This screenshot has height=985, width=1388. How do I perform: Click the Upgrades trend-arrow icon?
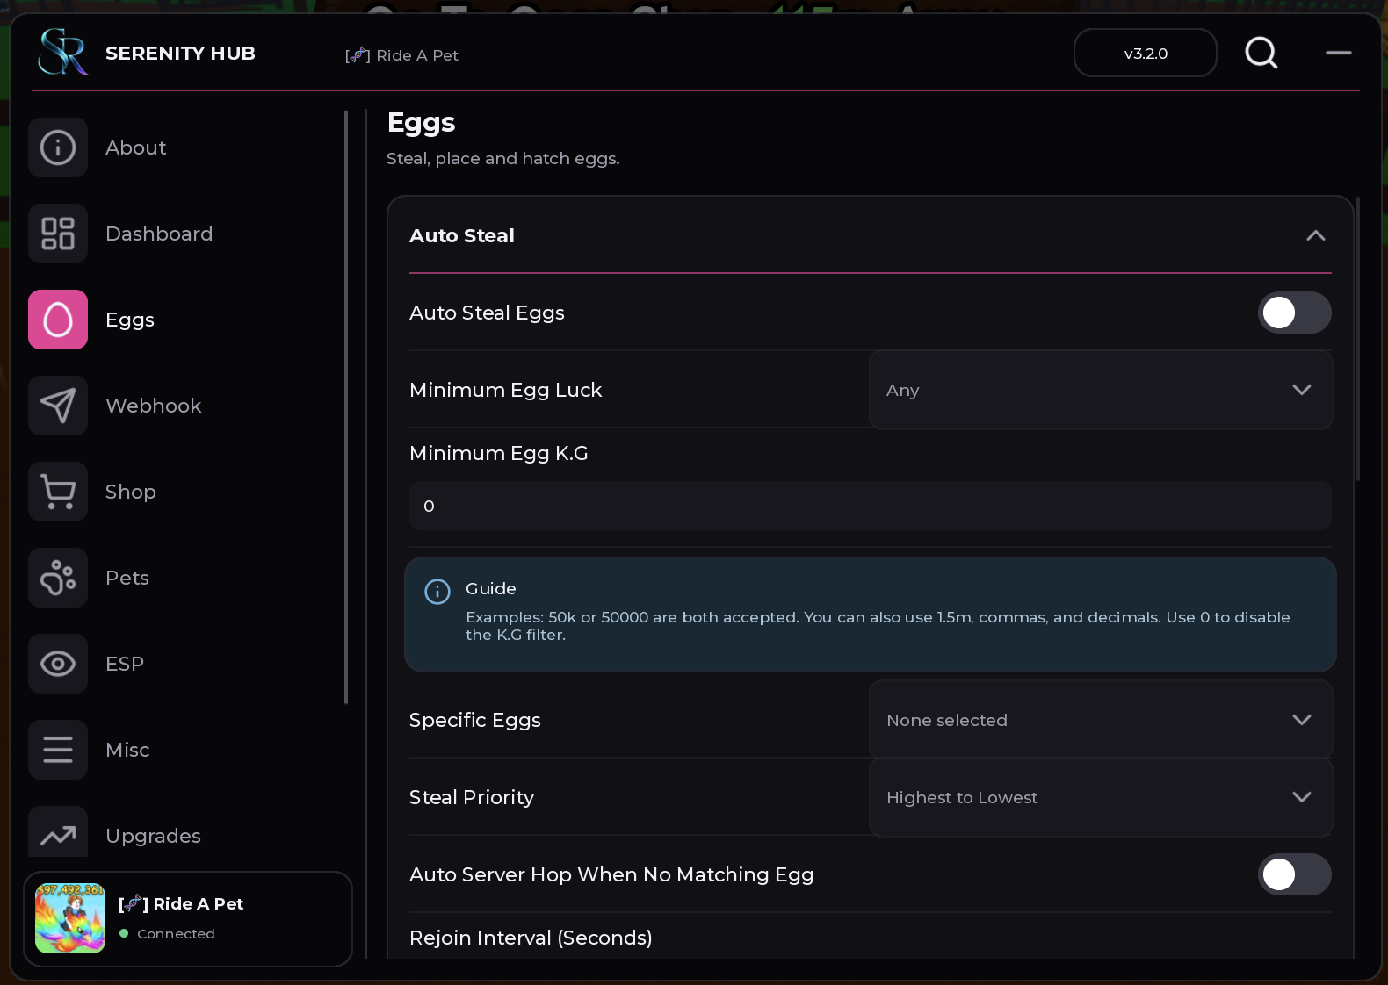pos(58,832)
